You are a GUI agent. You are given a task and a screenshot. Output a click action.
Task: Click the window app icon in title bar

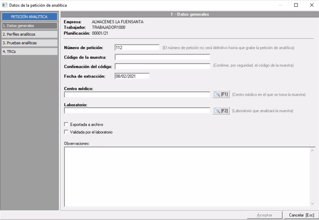pos(5,5)
